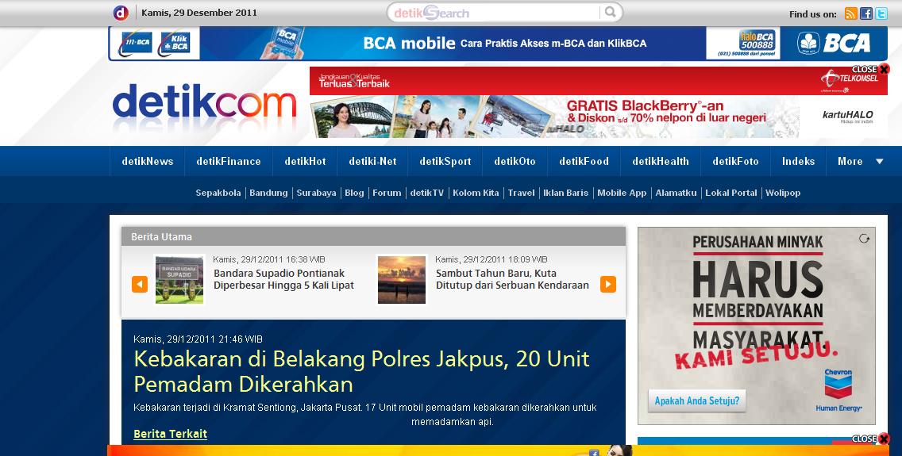Click the search magnifier icon
This screenshot has height=456, width=902.
610,12
